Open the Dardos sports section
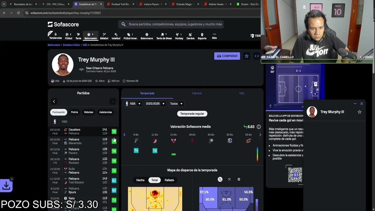This screenshot has height=211, width=375. pos(190,36)
